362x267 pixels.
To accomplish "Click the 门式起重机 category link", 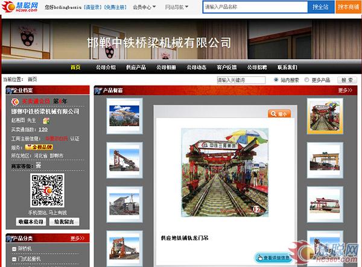I will click(29, 259).
